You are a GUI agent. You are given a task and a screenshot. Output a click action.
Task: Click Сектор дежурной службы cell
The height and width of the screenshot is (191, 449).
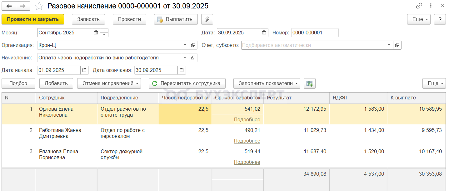click(x=128, y=157)
